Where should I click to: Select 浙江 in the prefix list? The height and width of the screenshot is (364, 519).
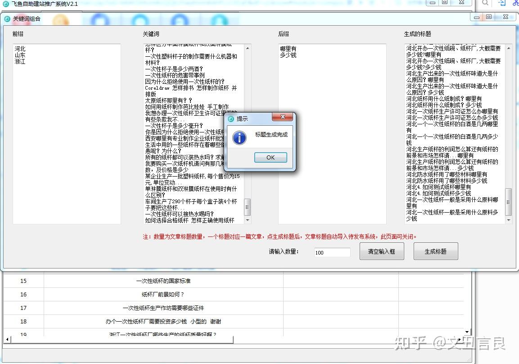click(x=20, y=61)
